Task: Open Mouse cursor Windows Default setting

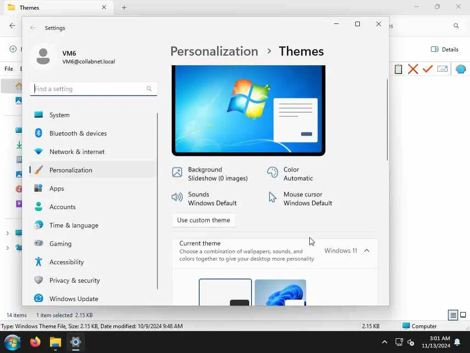Action: click(x=300, y=199)
